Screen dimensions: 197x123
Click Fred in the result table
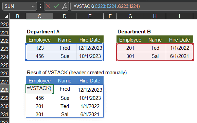coord(65,89)
